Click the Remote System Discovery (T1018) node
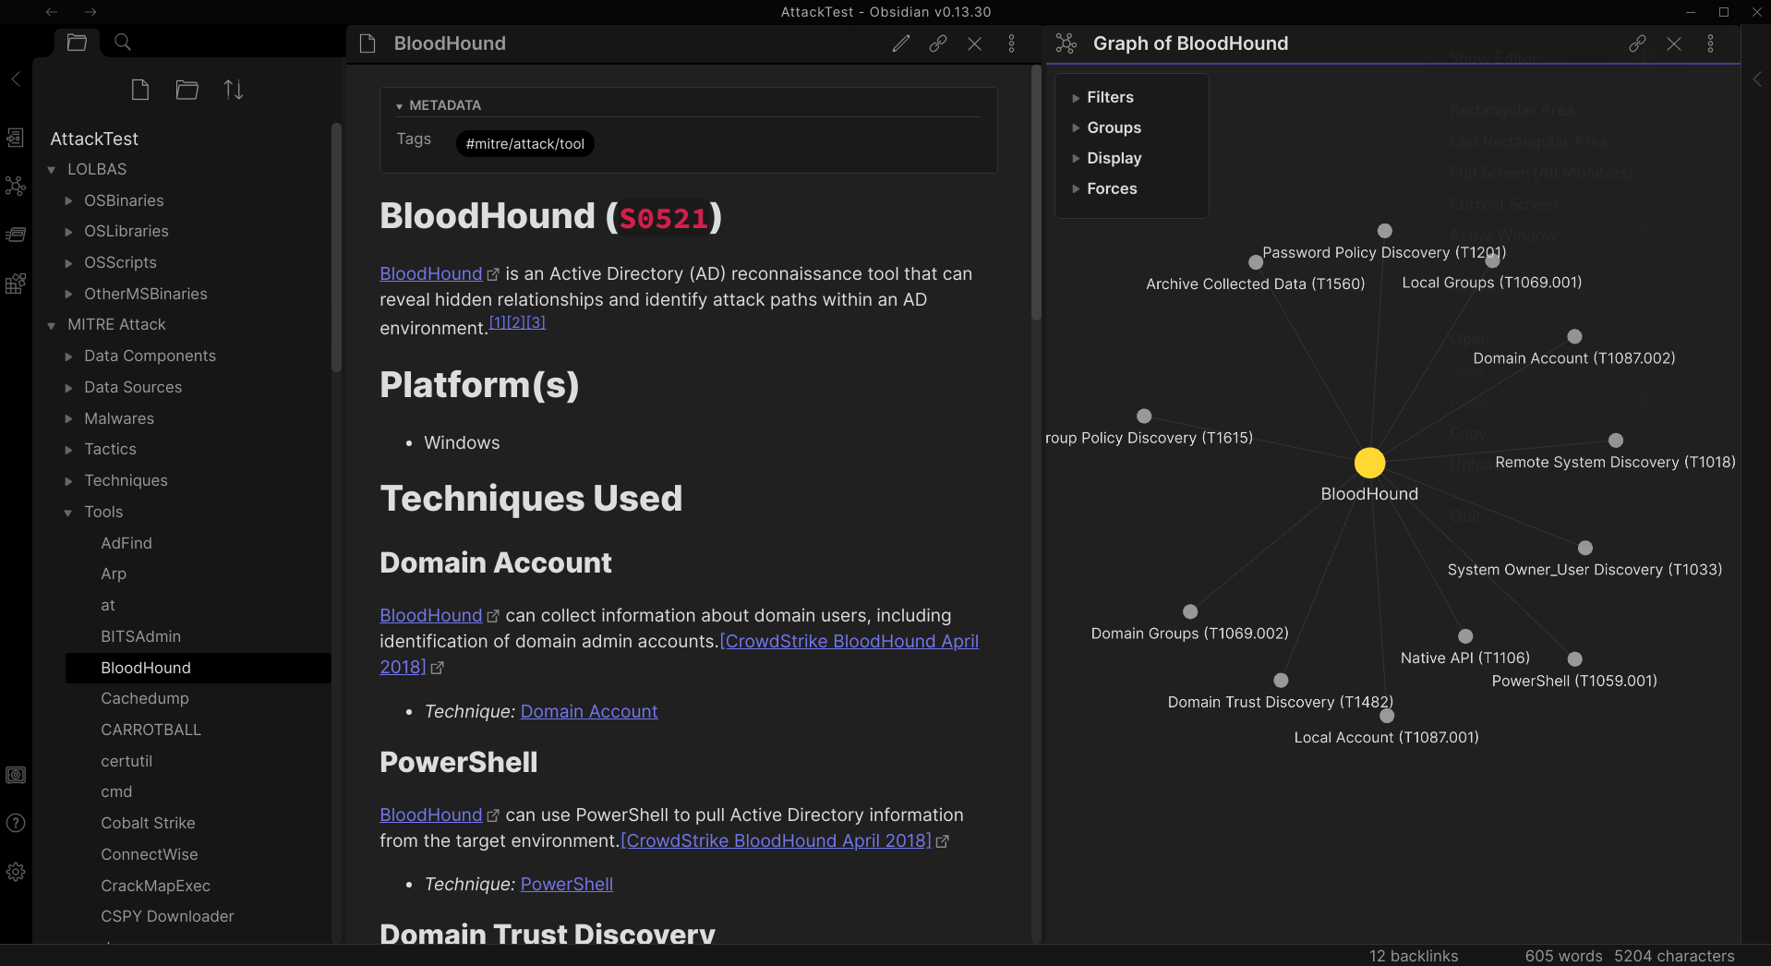The width and height of the screenshot is (1771, 966). [x=1616, y=441]
